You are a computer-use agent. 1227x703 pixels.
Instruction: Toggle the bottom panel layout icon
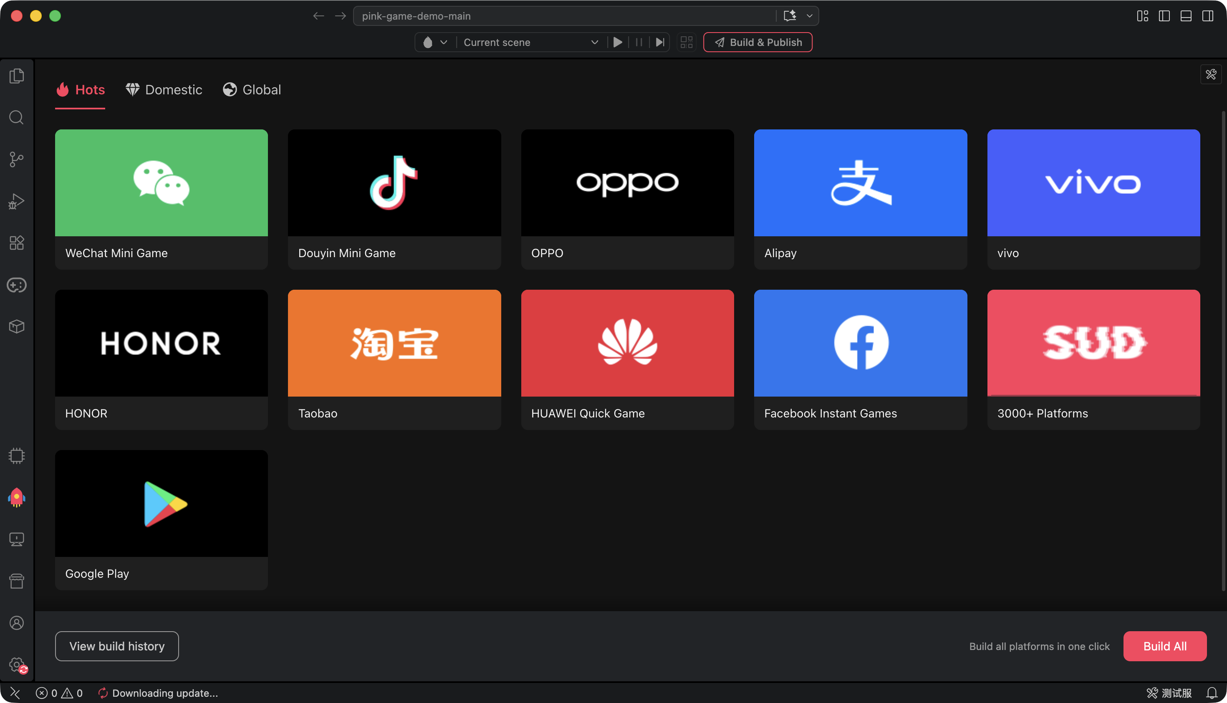pos(1186,16)
